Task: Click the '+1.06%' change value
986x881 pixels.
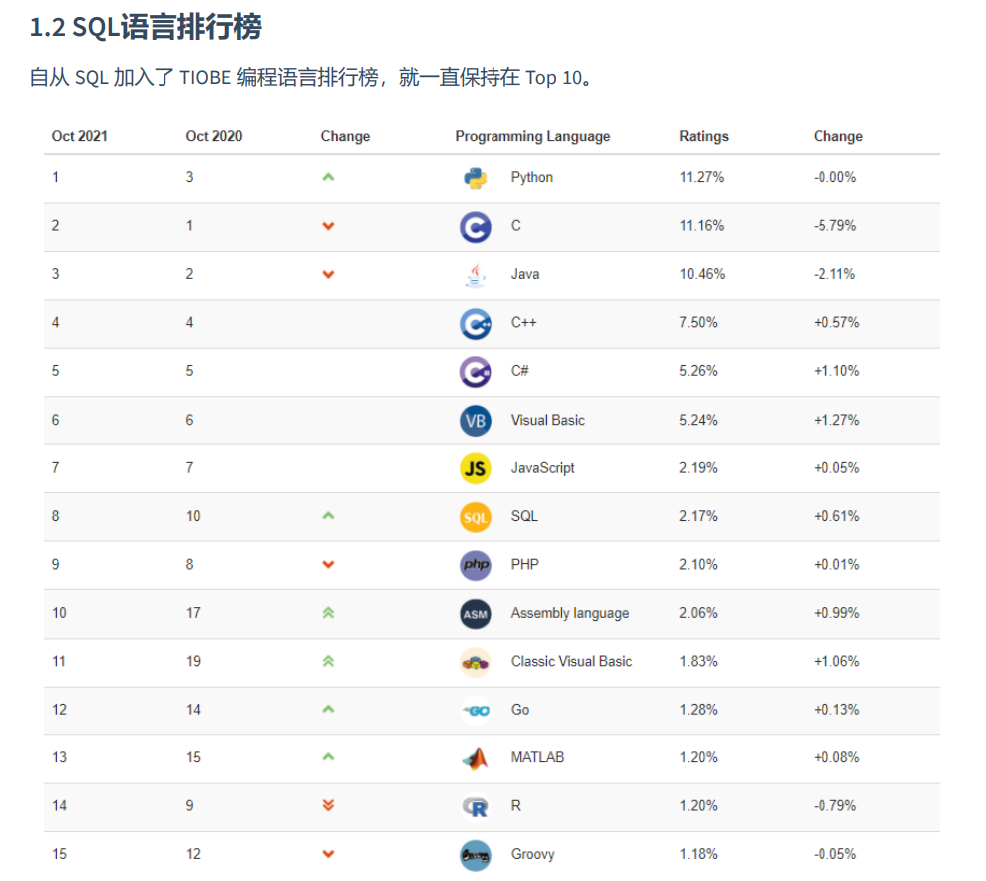Action: pos(836,661)
